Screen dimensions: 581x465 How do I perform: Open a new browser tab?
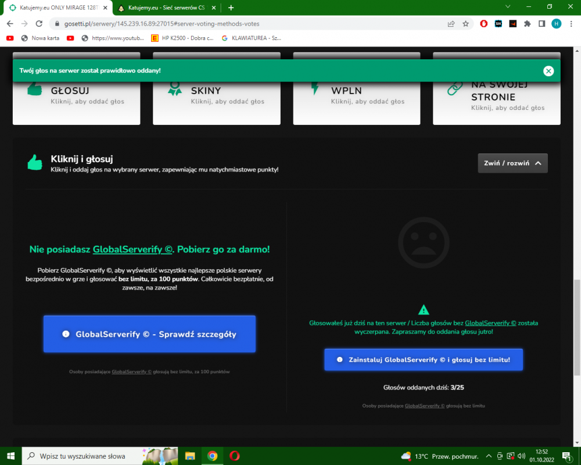click(231, 8)
